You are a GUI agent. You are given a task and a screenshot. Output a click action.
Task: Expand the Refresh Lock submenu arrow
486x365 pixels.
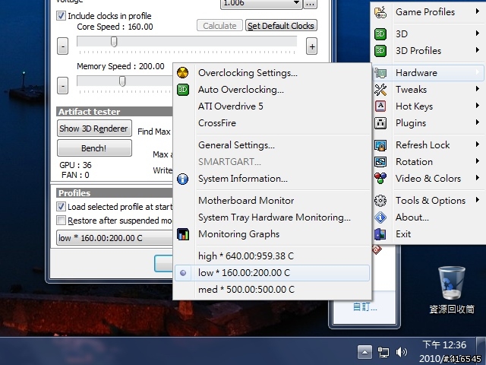478,144
